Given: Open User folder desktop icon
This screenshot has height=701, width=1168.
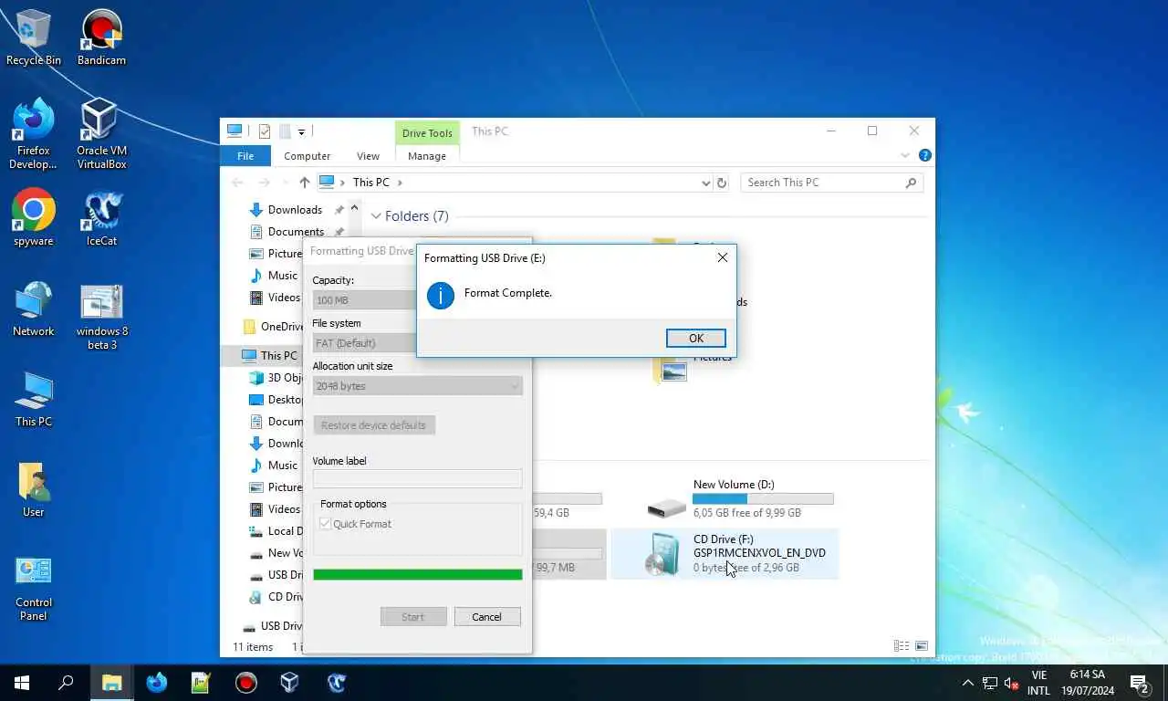Looking at the screenshot, I should 34,489.
